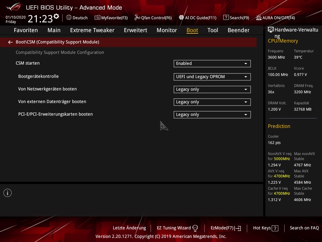Open the Extreme Tweaker tab
Screen dimensions: 322x242
click(x=92, y=30)
